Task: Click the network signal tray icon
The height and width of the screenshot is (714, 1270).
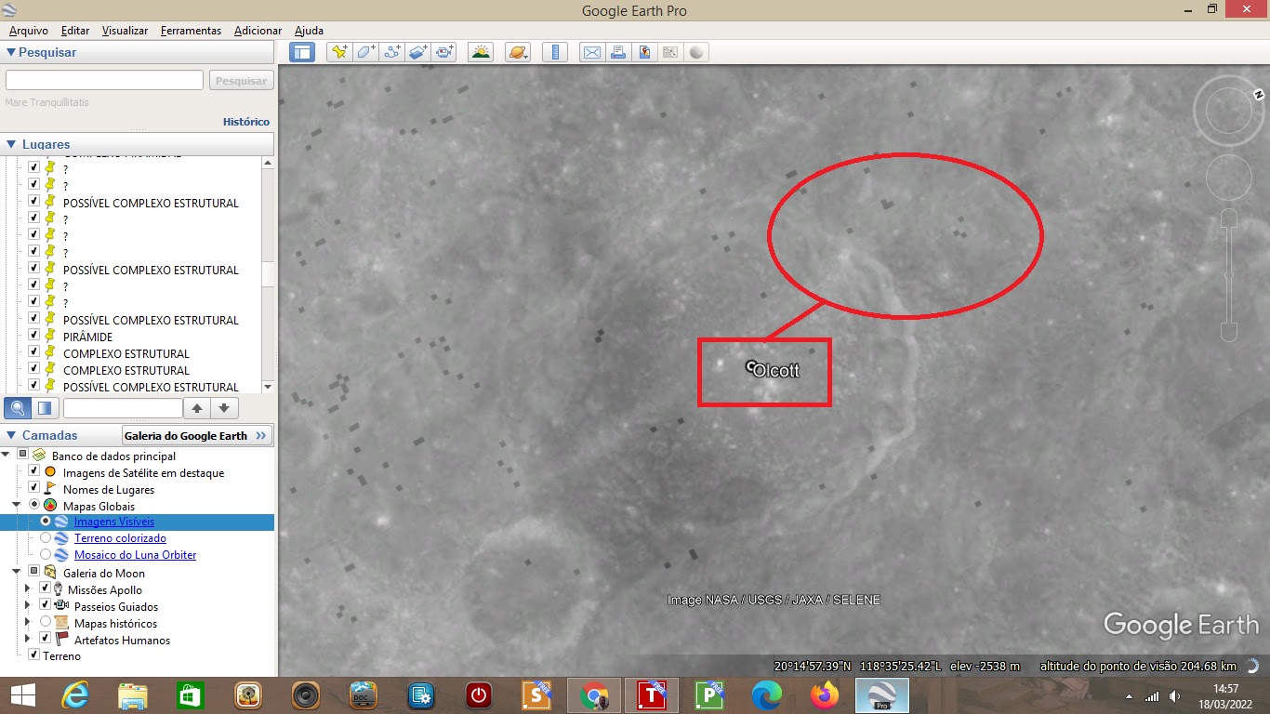Action: [1152, 695]
